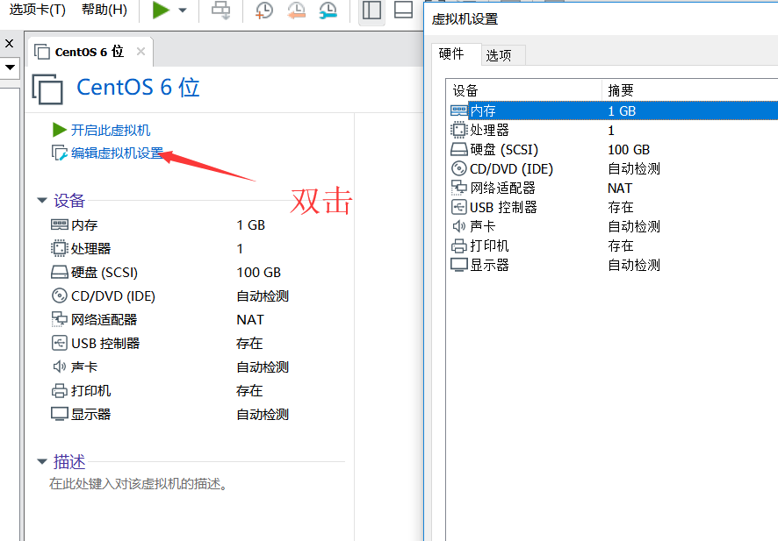Select 打印机 row in settings dialog

coord(613,246)
